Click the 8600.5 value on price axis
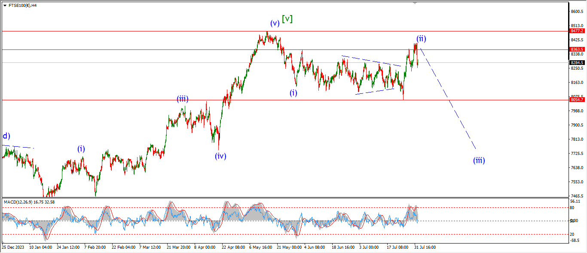The image size is (587, 253). pyautogui.click(x=577, y=12)
